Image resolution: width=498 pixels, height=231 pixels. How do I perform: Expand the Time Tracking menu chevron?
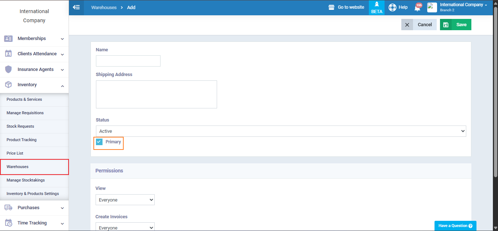pyautogui.click(x=62, y=223)
